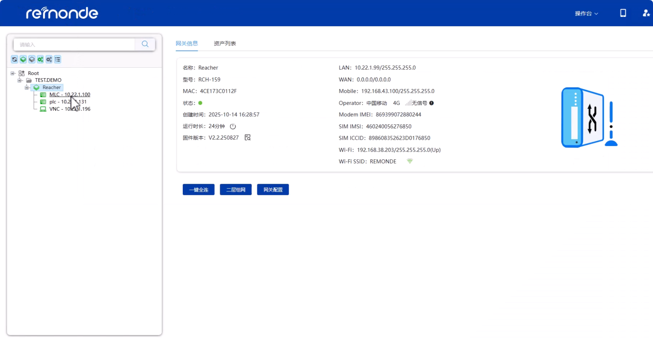The height and width of the screenshot is (338, 653).
Task: Switch tree to list view
Action: click(x=57, y=59)
